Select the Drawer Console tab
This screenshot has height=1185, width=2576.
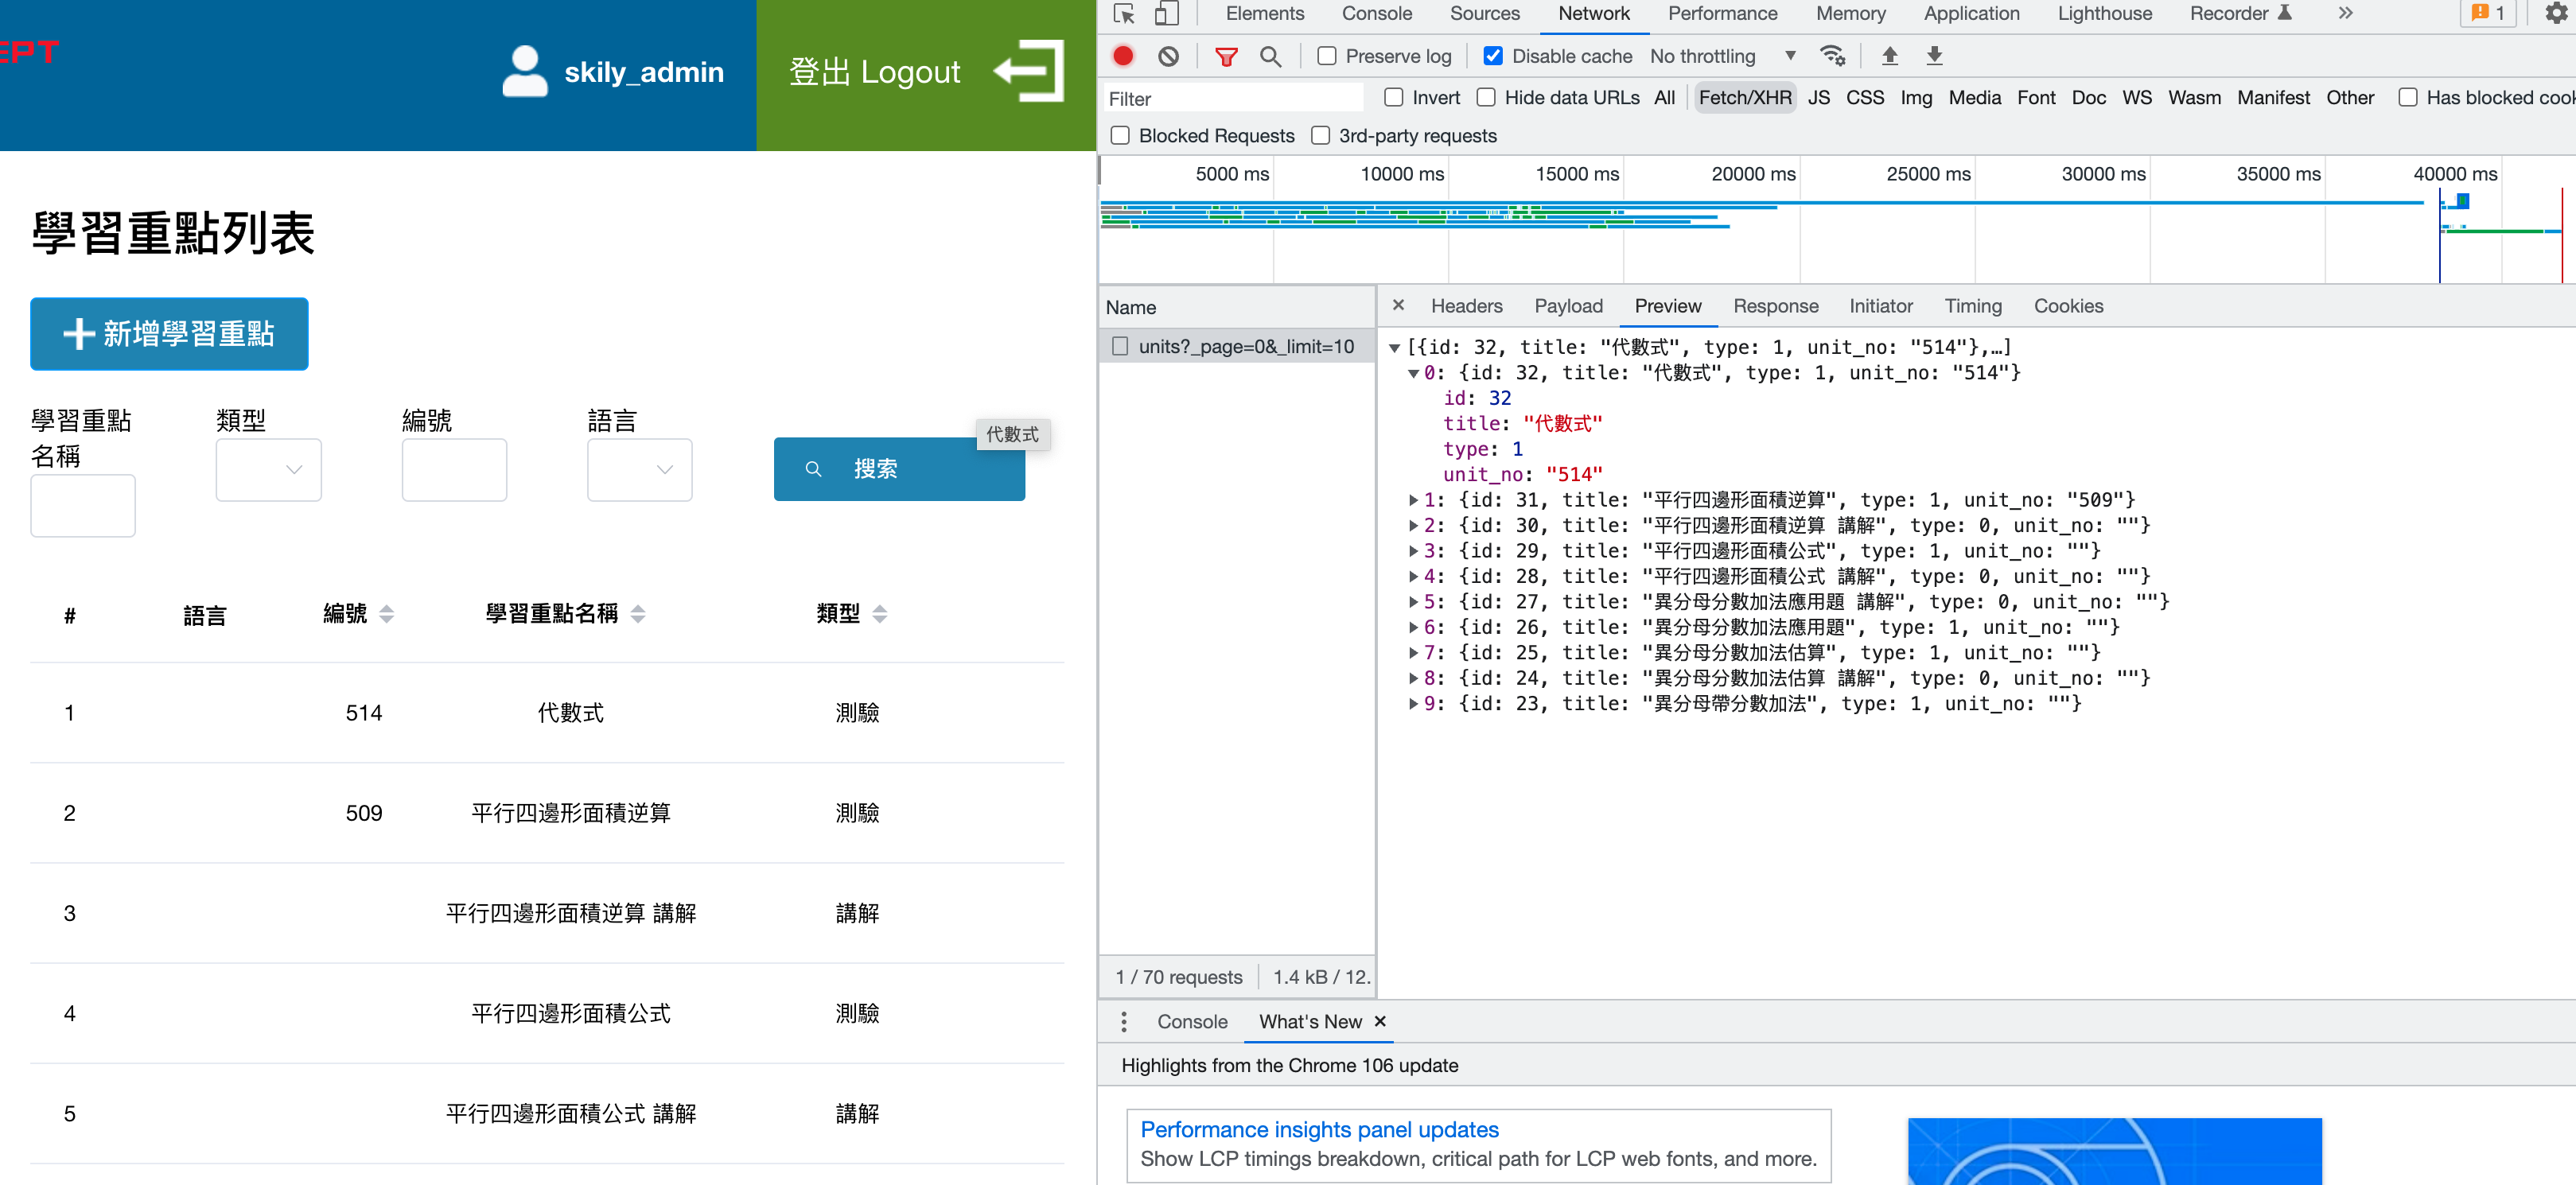(x=1192, y=1021)
